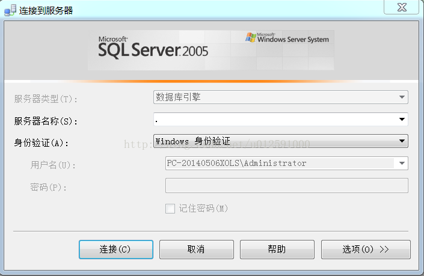Click the 密码(P) label
This screenshot has height=276, width=424.
pyautogui.click(x=48, y=187)
